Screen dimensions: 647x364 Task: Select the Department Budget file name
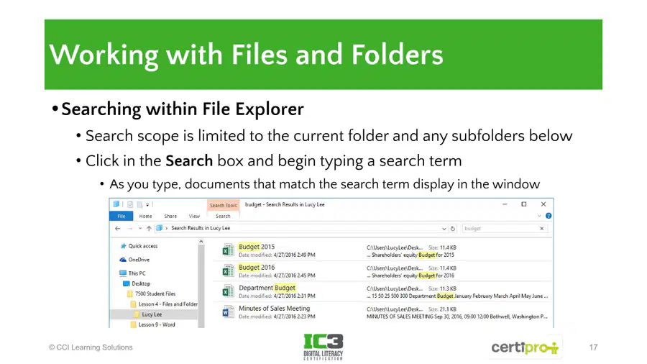click(x=267, y=288)
